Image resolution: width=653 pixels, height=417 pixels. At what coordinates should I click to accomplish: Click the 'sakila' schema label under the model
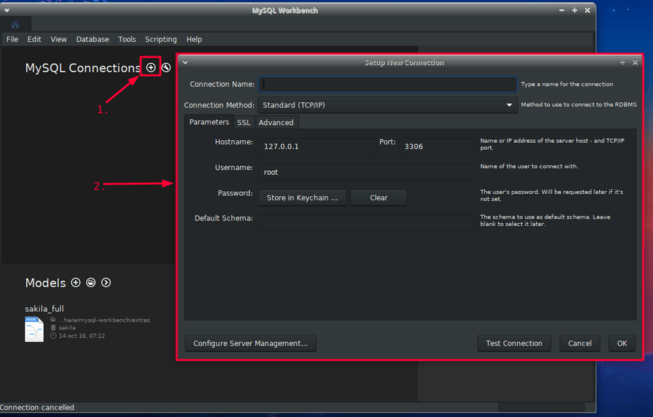(67, 328)
